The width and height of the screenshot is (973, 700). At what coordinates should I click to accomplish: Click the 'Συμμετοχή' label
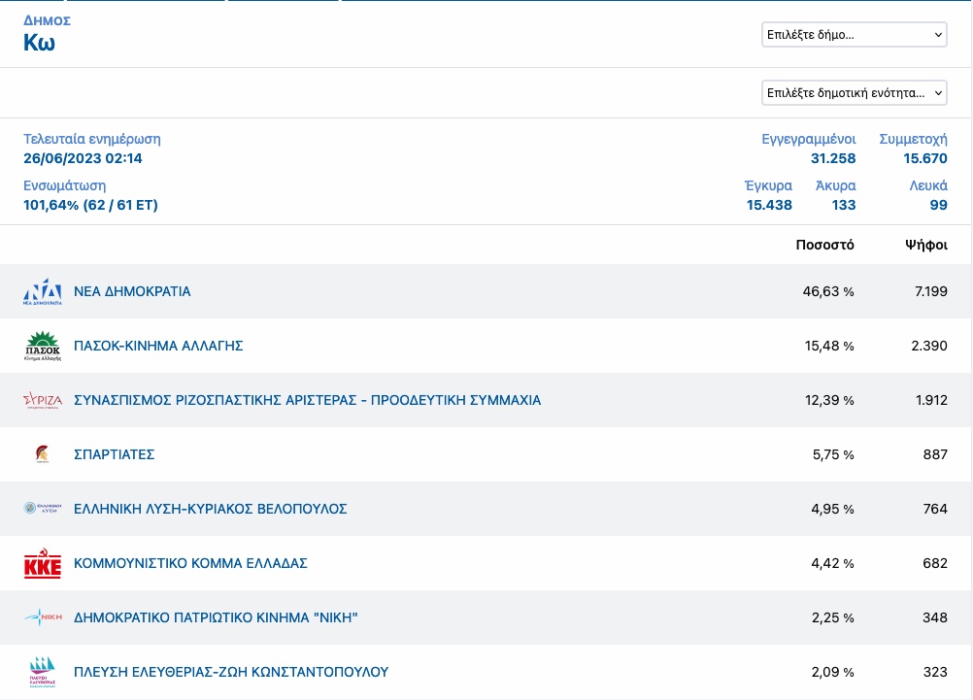pos(914,139)
